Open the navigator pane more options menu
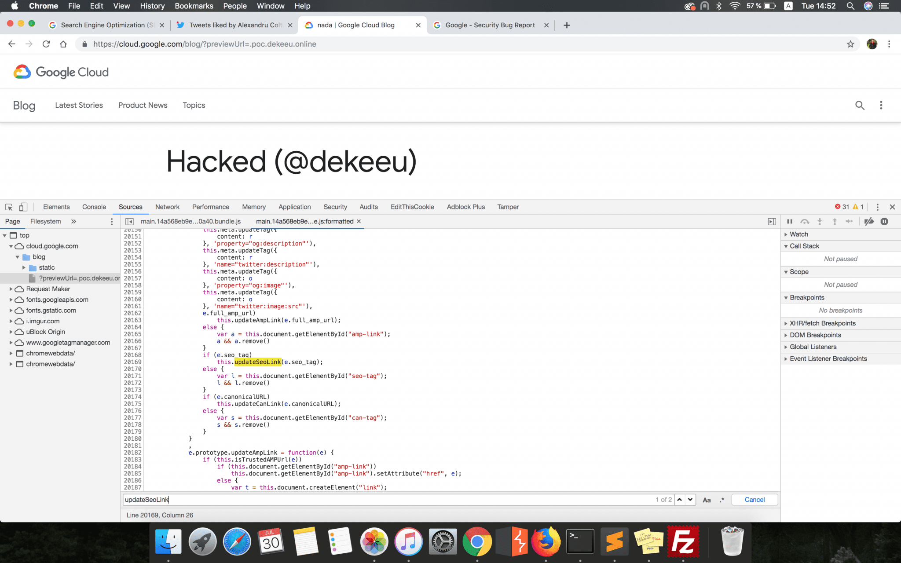 pyautogui.click(x=112, y=221)
